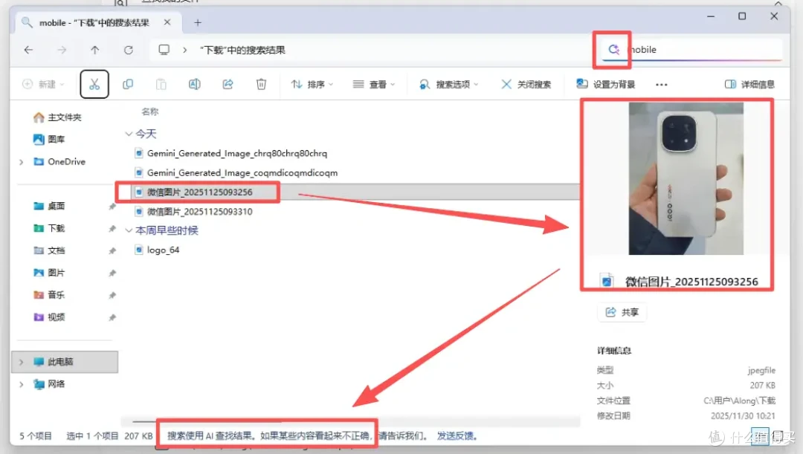803x454 pixels.
Task: Go forward with the right arrow
Action: pyautogui.click(x=62, y=50)
